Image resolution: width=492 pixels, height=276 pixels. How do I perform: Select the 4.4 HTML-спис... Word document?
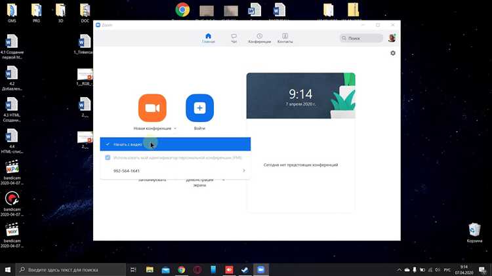(x=12, y=141)
